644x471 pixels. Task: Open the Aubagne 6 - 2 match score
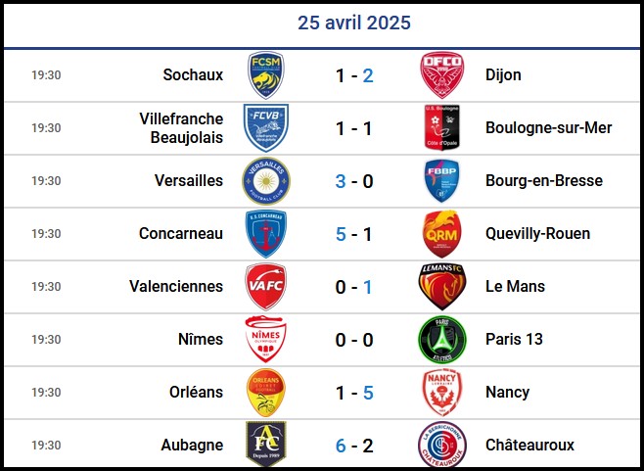[353, 445]
